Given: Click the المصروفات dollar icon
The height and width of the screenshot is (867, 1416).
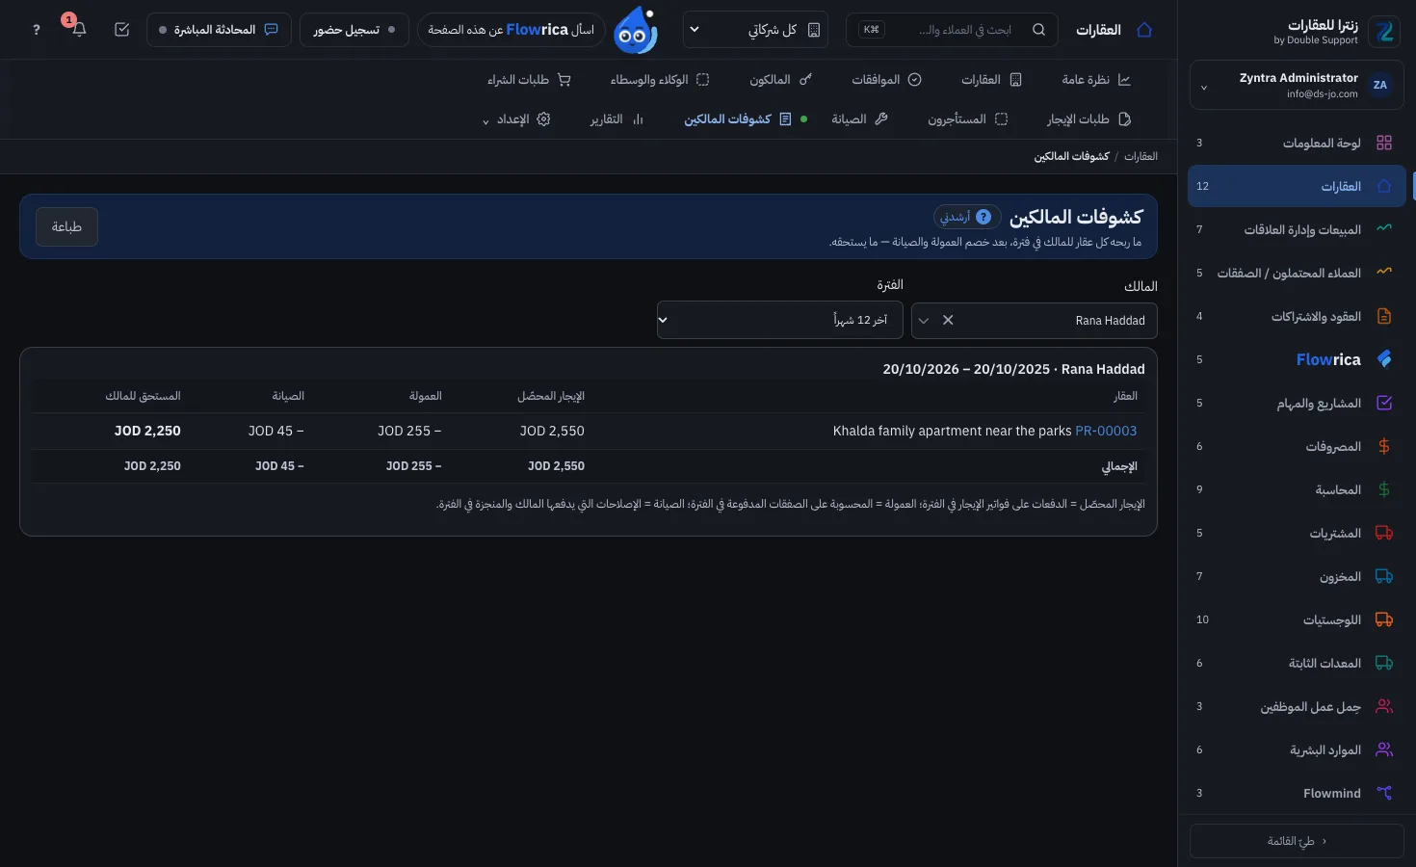Looking at the screenshot, I should (x=1384, y=446).
